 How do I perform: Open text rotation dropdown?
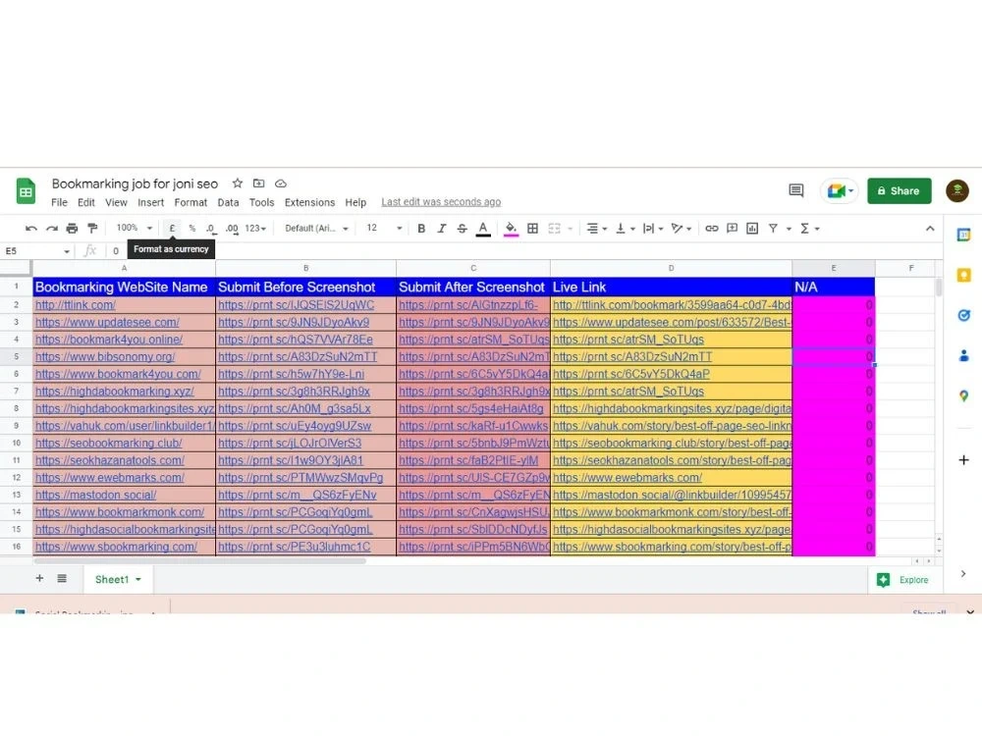pyautogui.click(x=682, y=229)
